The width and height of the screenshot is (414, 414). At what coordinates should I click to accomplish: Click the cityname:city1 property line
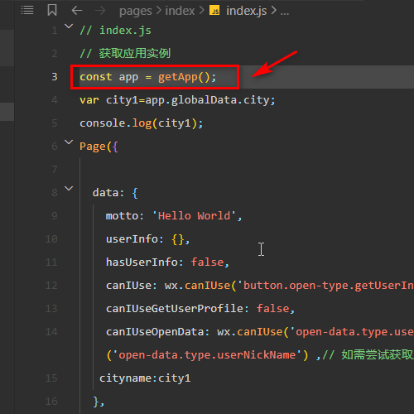point(145,378)
